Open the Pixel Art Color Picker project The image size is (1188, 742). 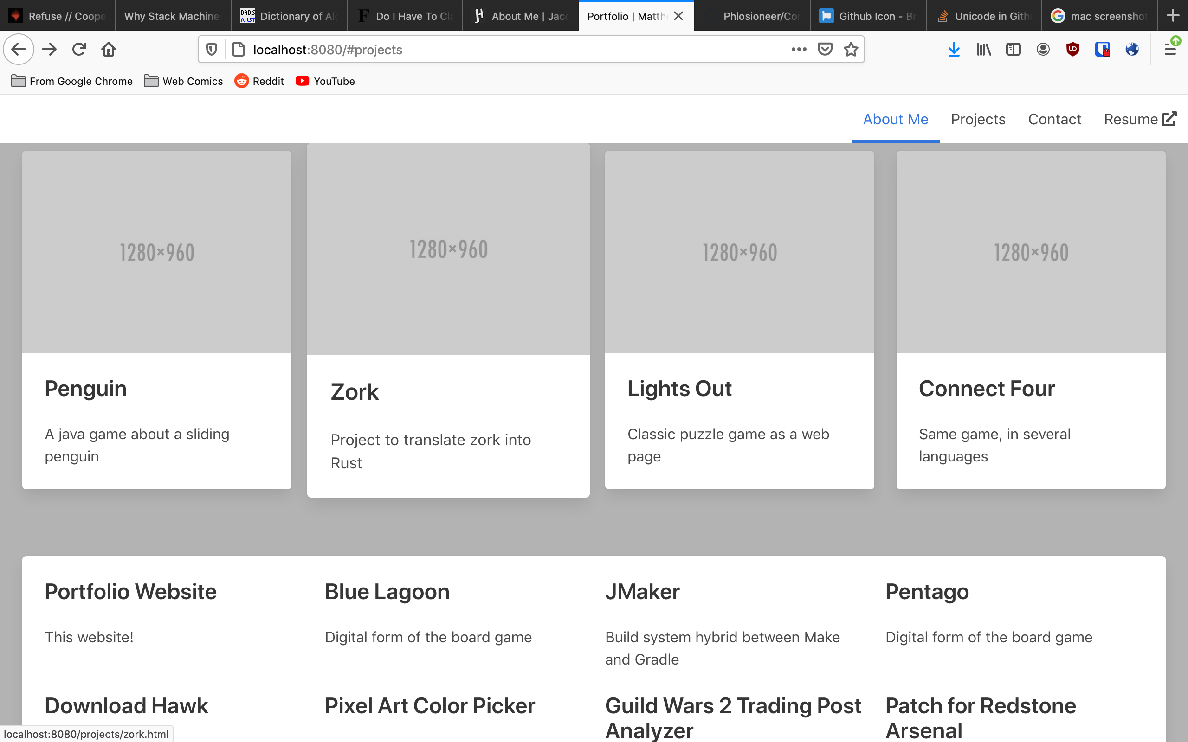[430, 706]
